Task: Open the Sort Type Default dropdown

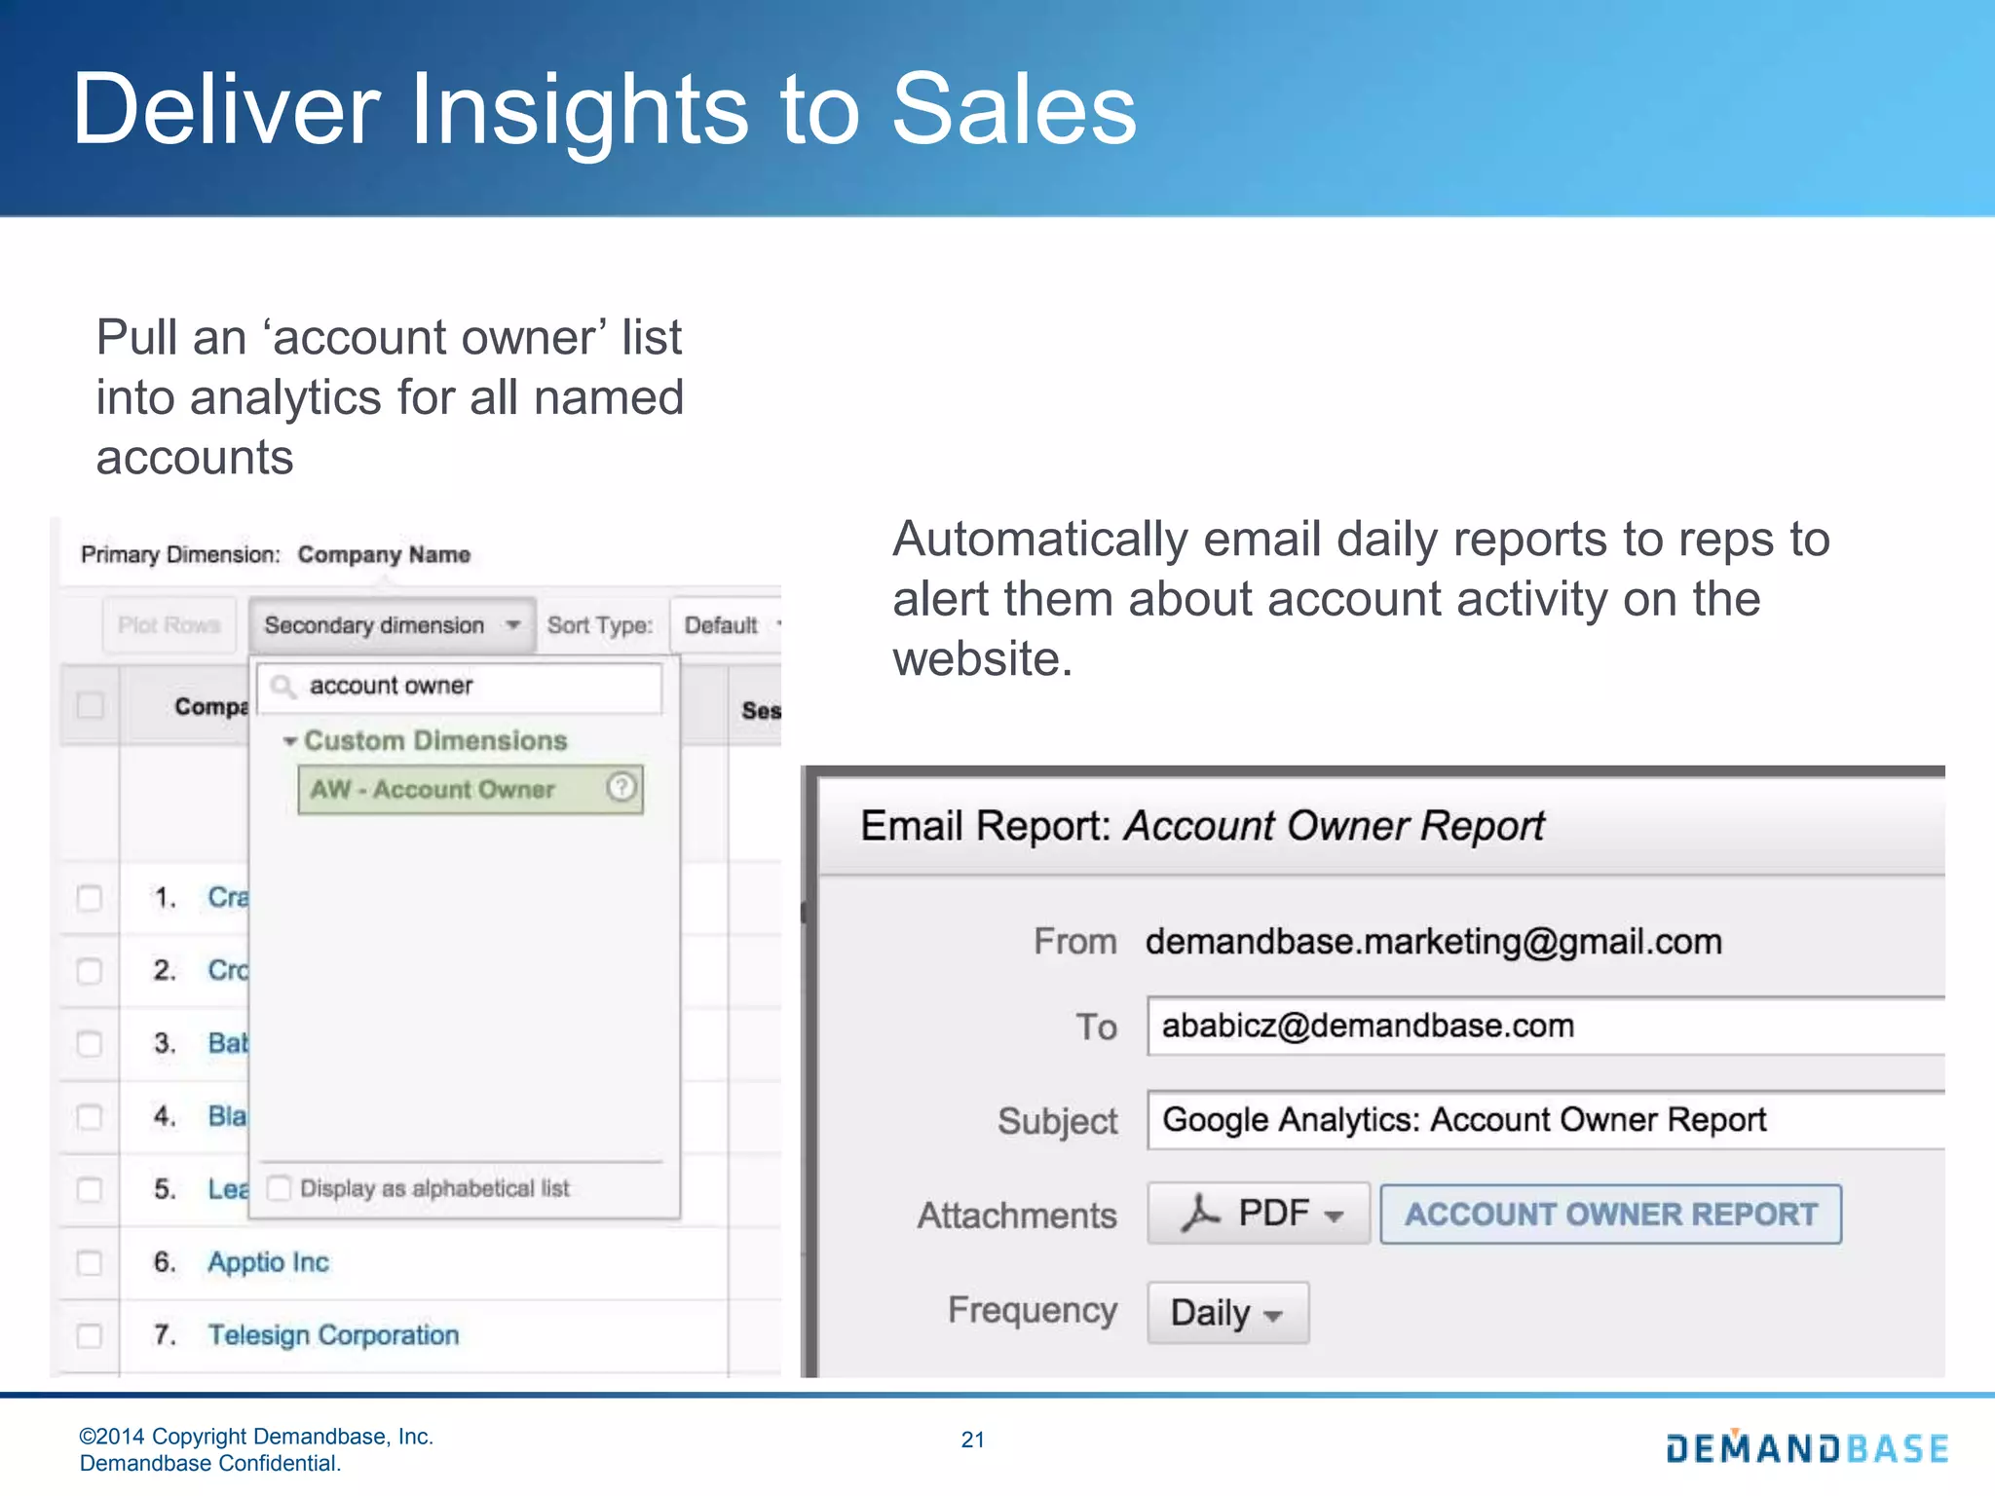Action: click(727, 625)
